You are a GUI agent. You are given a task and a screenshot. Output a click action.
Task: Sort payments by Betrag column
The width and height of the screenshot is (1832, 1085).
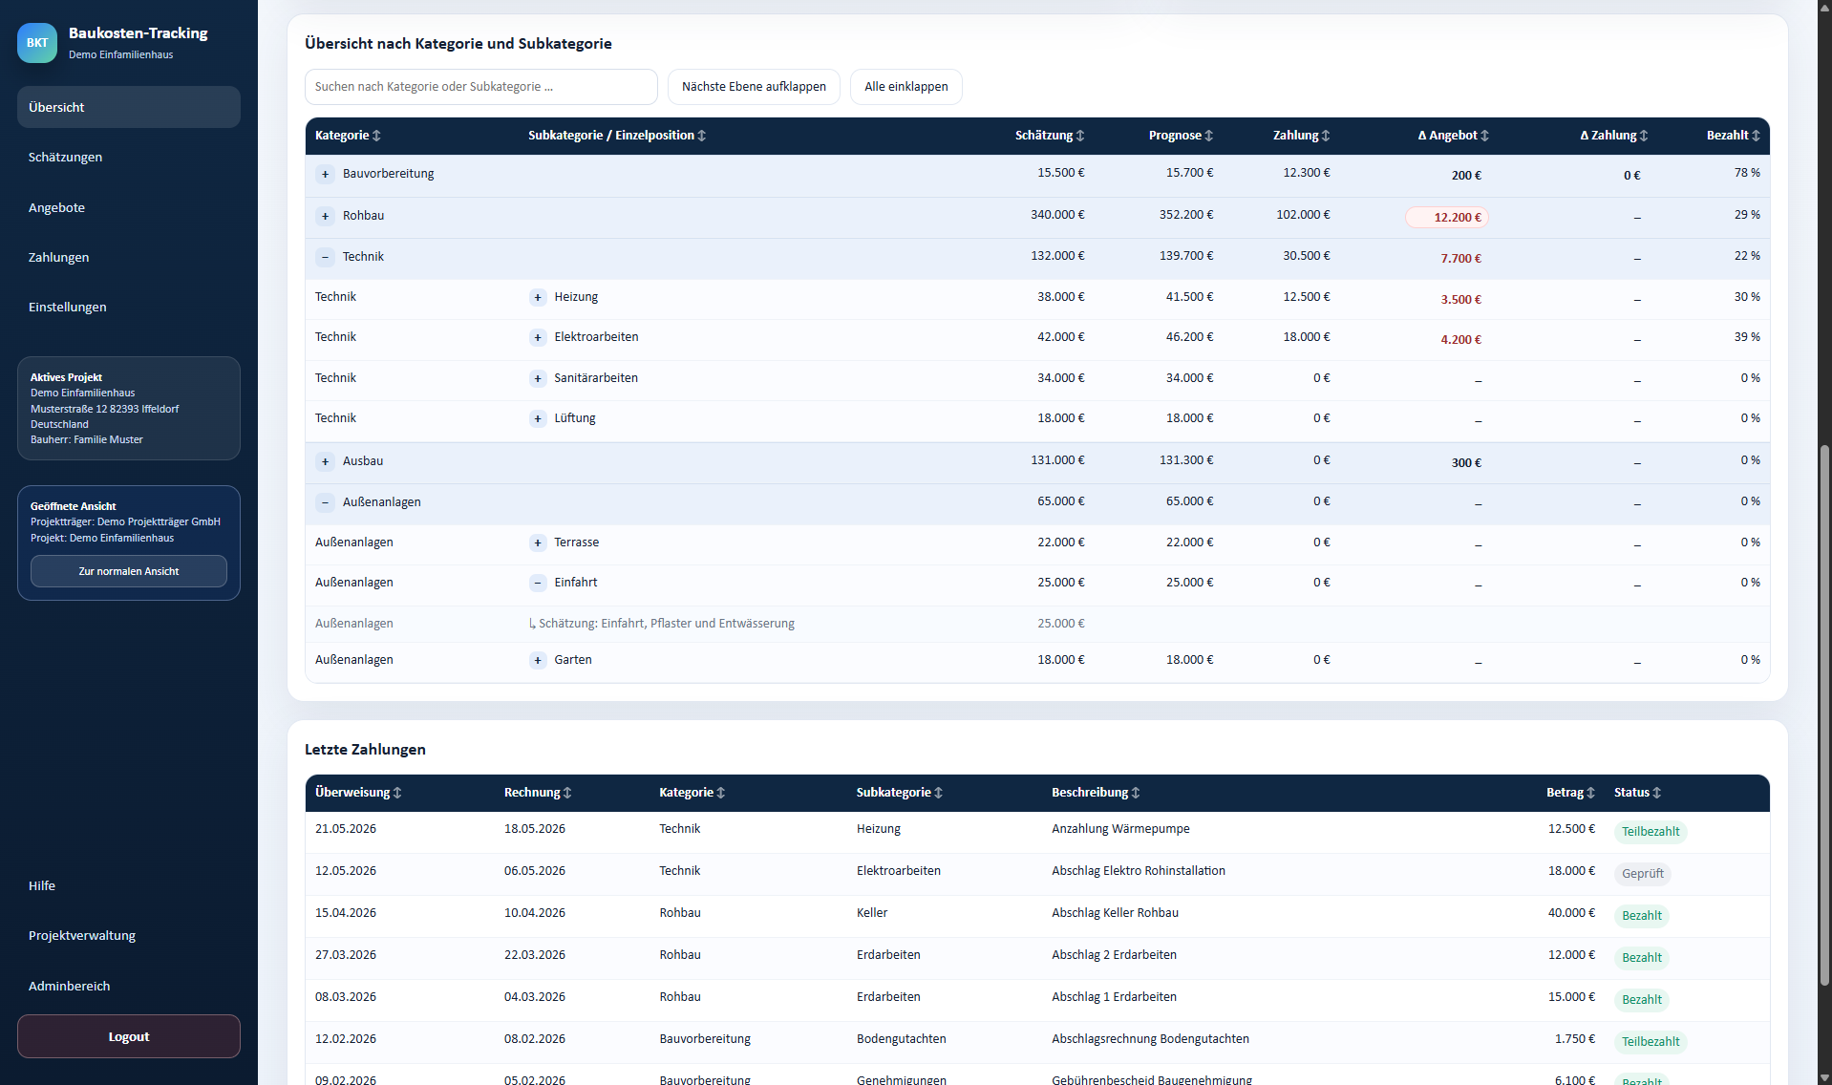(x=1570, y=793)
